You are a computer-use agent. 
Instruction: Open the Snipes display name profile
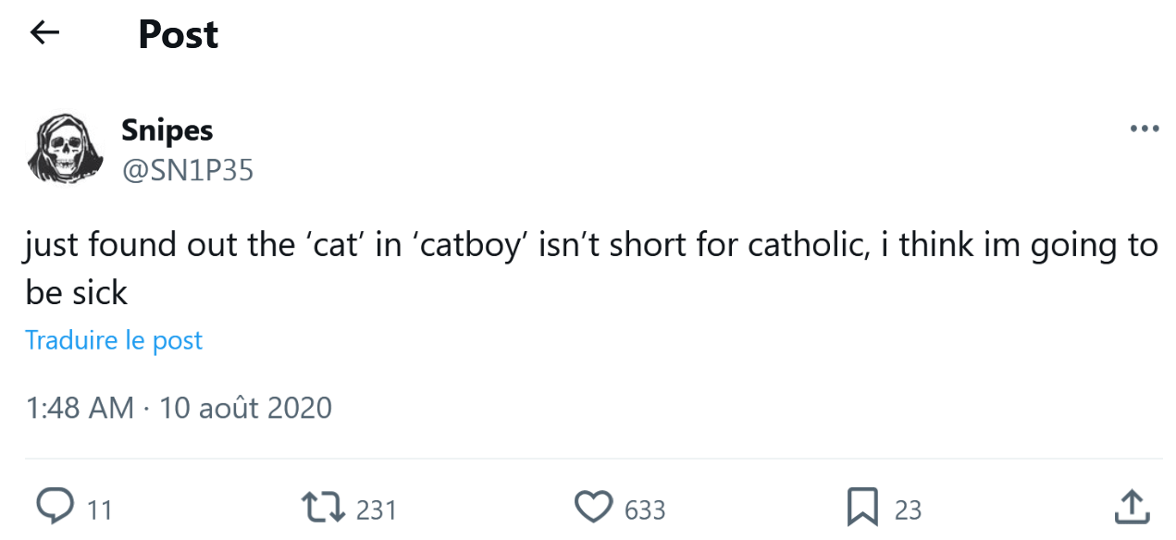pyautogui.click(x=167, y=131)
